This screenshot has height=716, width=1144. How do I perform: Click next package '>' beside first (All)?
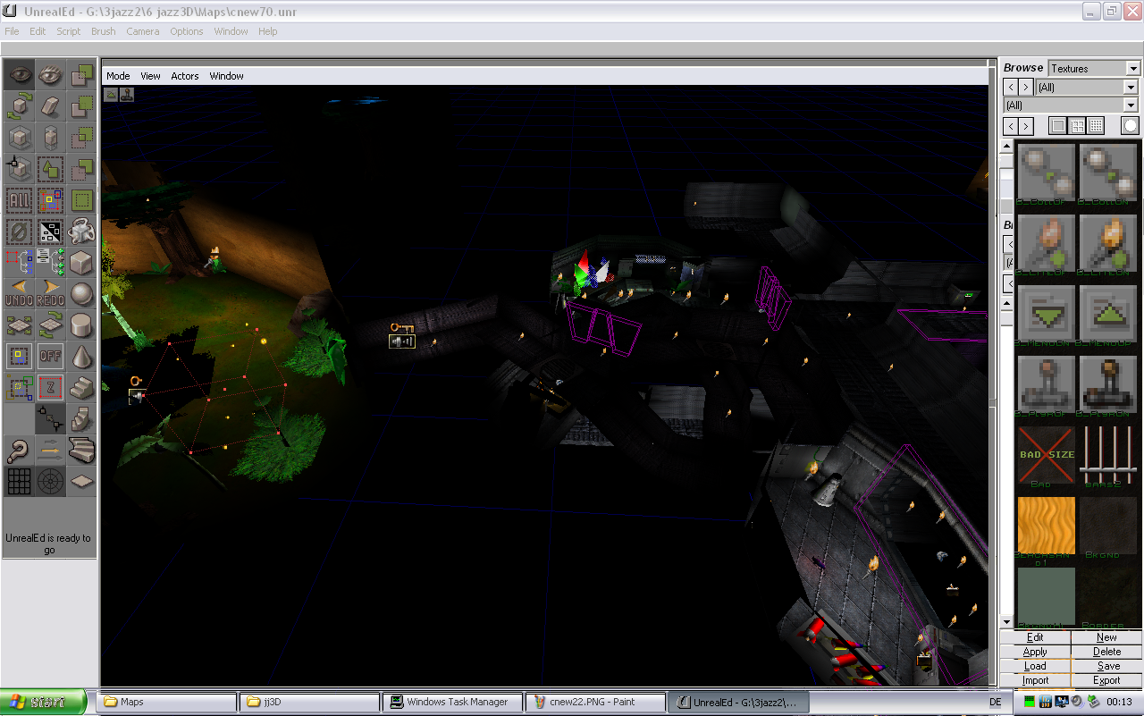point(1026,87)
